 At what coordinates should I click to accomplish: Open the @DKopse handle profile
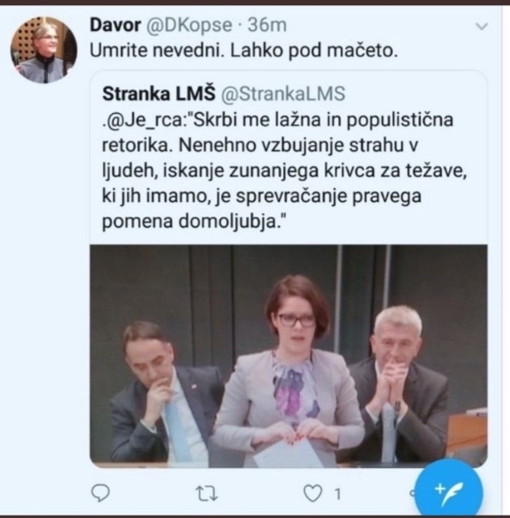[189, 26]
